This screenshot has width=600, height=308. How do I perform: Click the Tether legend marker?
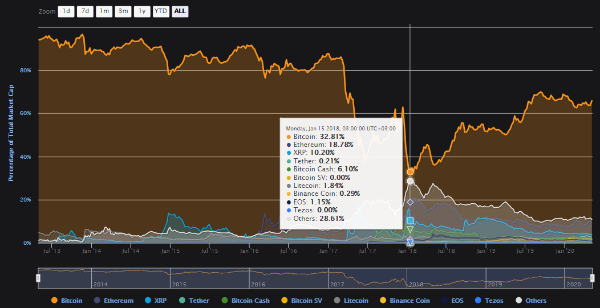tap(182, 301)
